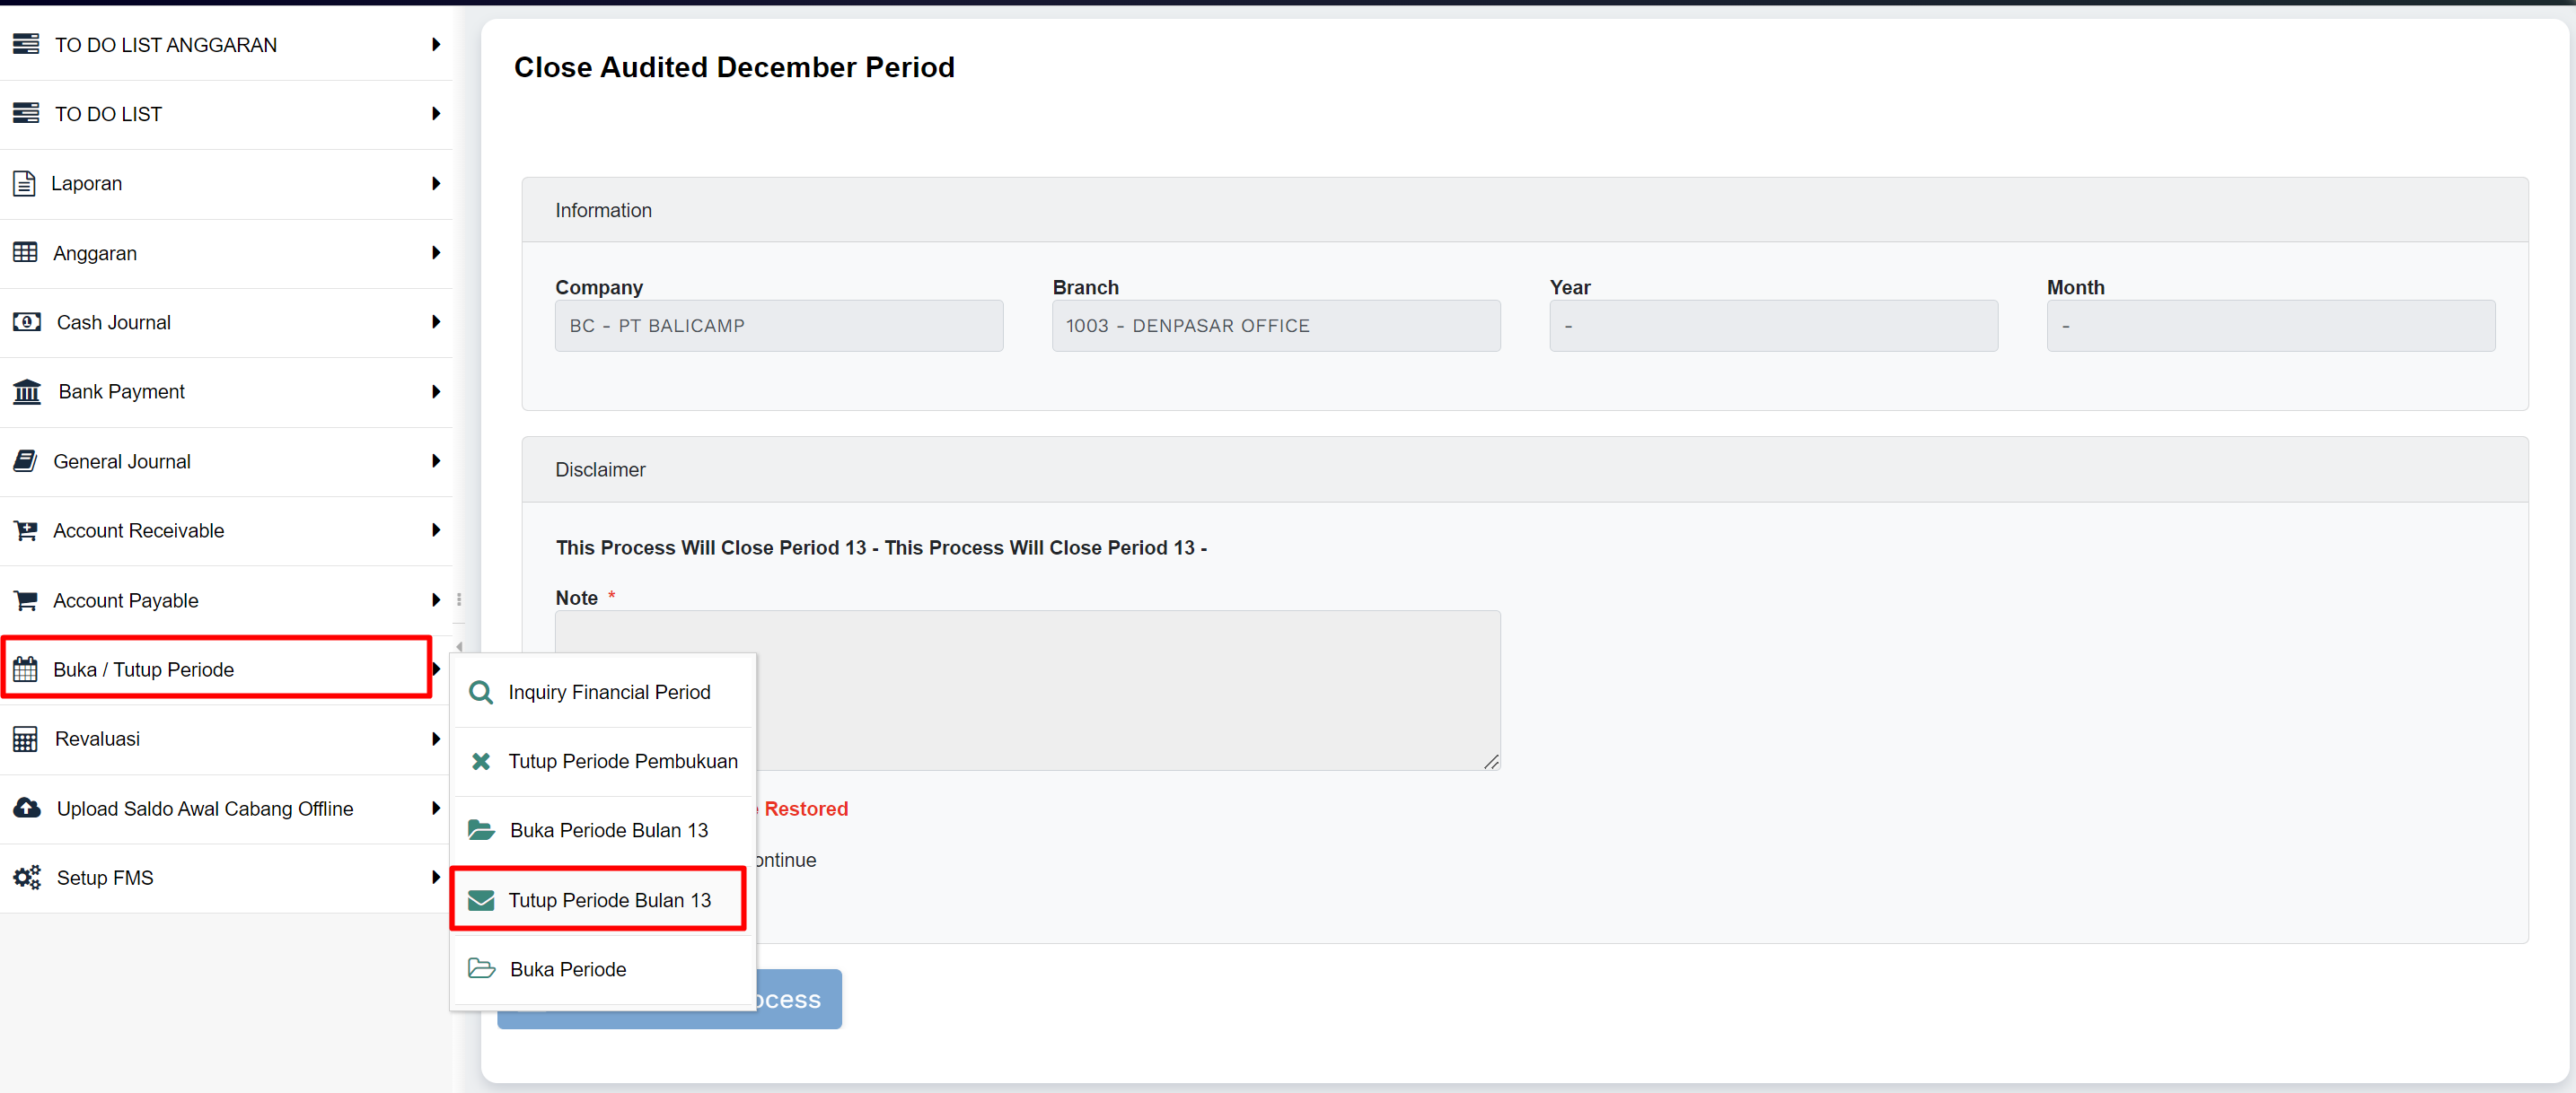Click the Cash Journal money icon
This screenshot has height=1093, width=2576.
pyautogui.click(x=26, y=321)
